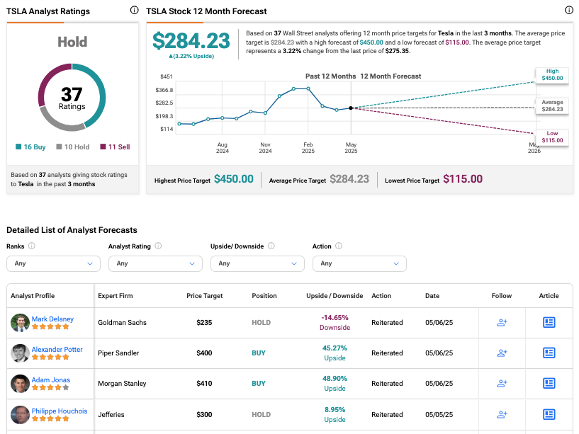Follow analyst Philippe Houchois
The width and height of the screenshot is (579, 434).
(x=502, y=414)
